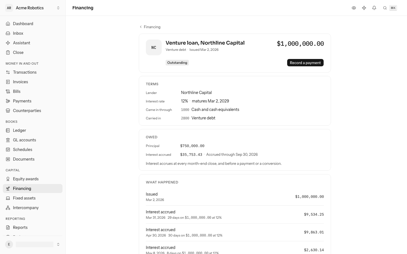407x254 pixels.
Task: Click the Interest accrued Apr 30, 2026 row
Action: click(x=235, y=232)
